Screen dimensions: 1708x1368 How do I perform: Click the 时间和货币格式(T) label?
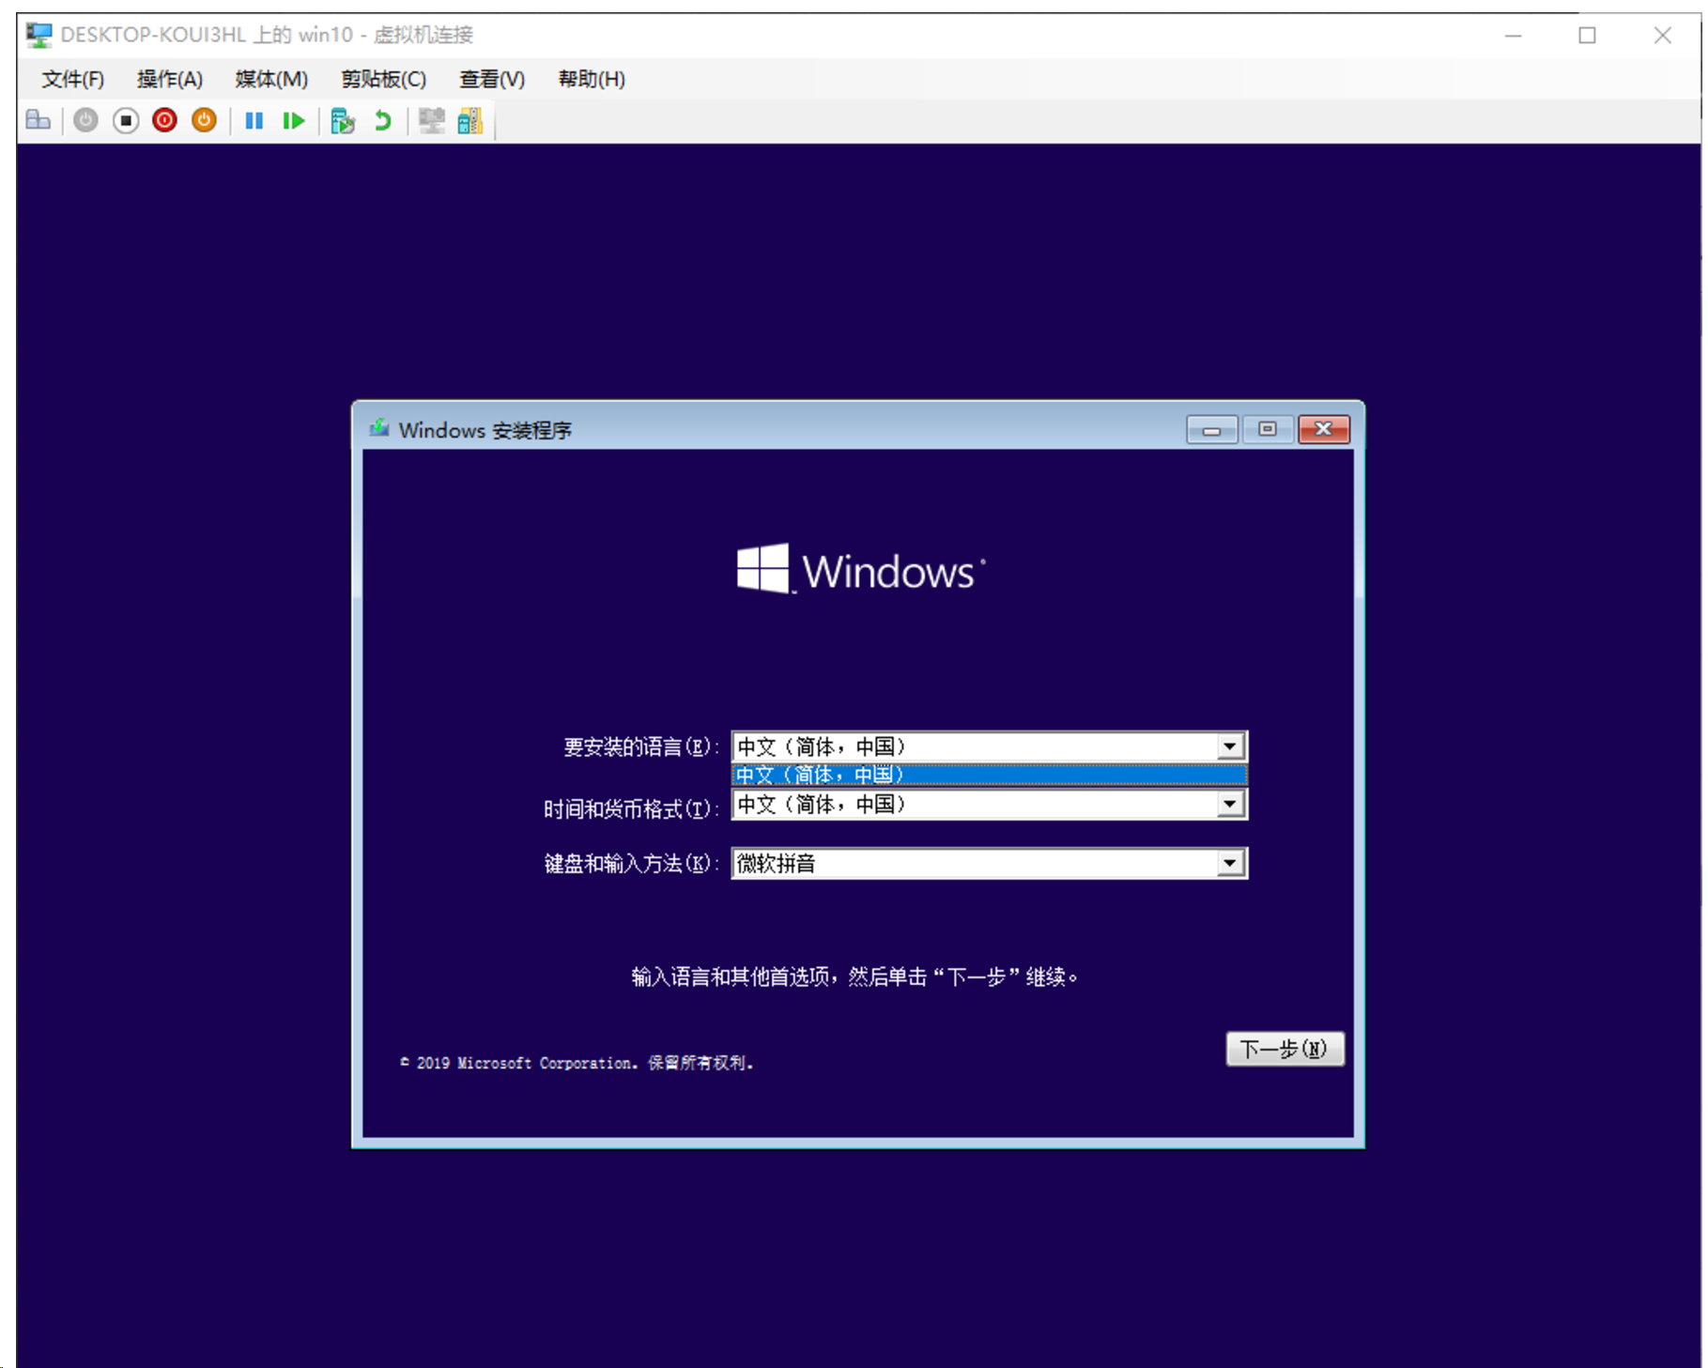(x=630, y=809)
